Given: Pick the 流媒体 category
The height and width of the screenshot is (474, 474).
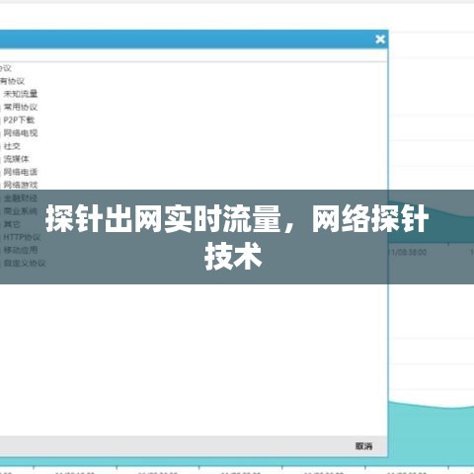Looking at the screenshot, I should click(16, 159).
